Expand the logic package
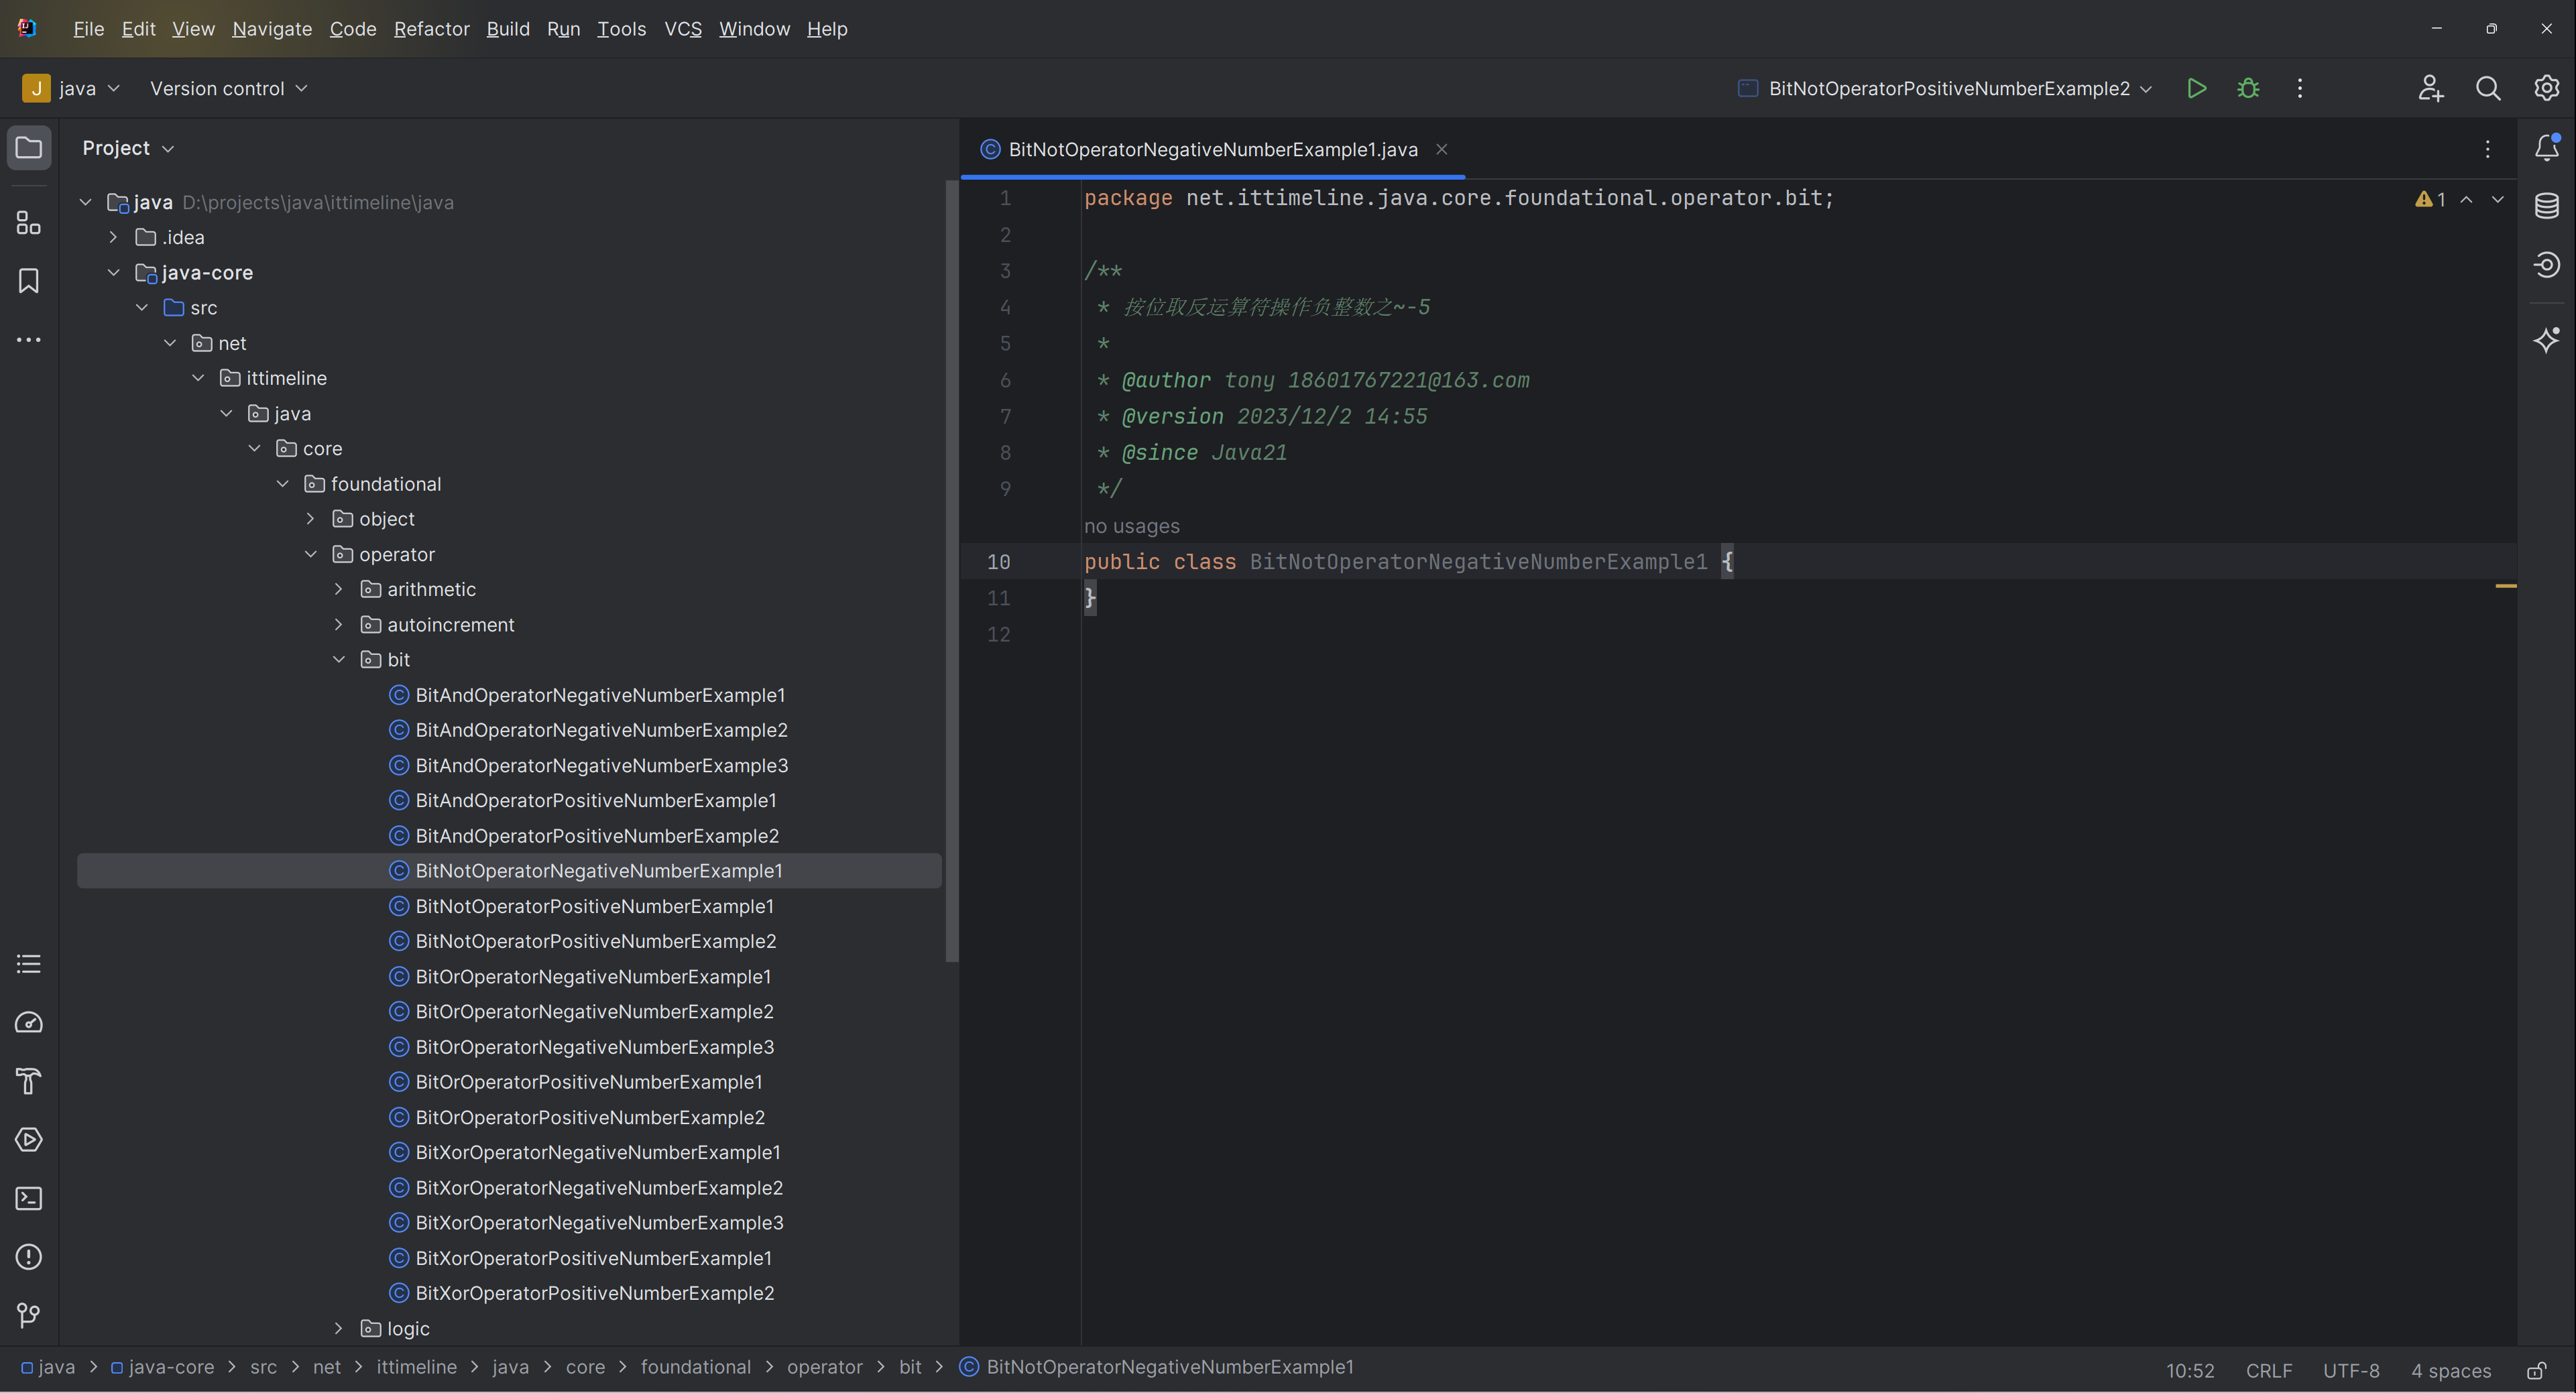The width and height of the screenshot is (2576, 1393). tap(338, 1328)
